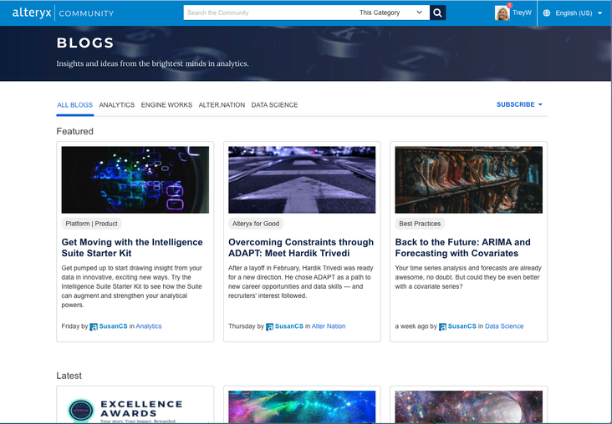Click the 'Insights and ideas' banner tagline
This screenshot has width=612, height=424.
click(153, 63)
